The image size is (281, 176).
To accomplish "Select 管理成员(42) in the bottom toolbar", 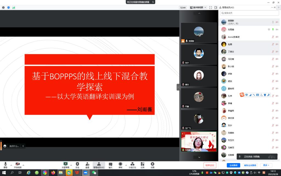I will pos(99,165).
